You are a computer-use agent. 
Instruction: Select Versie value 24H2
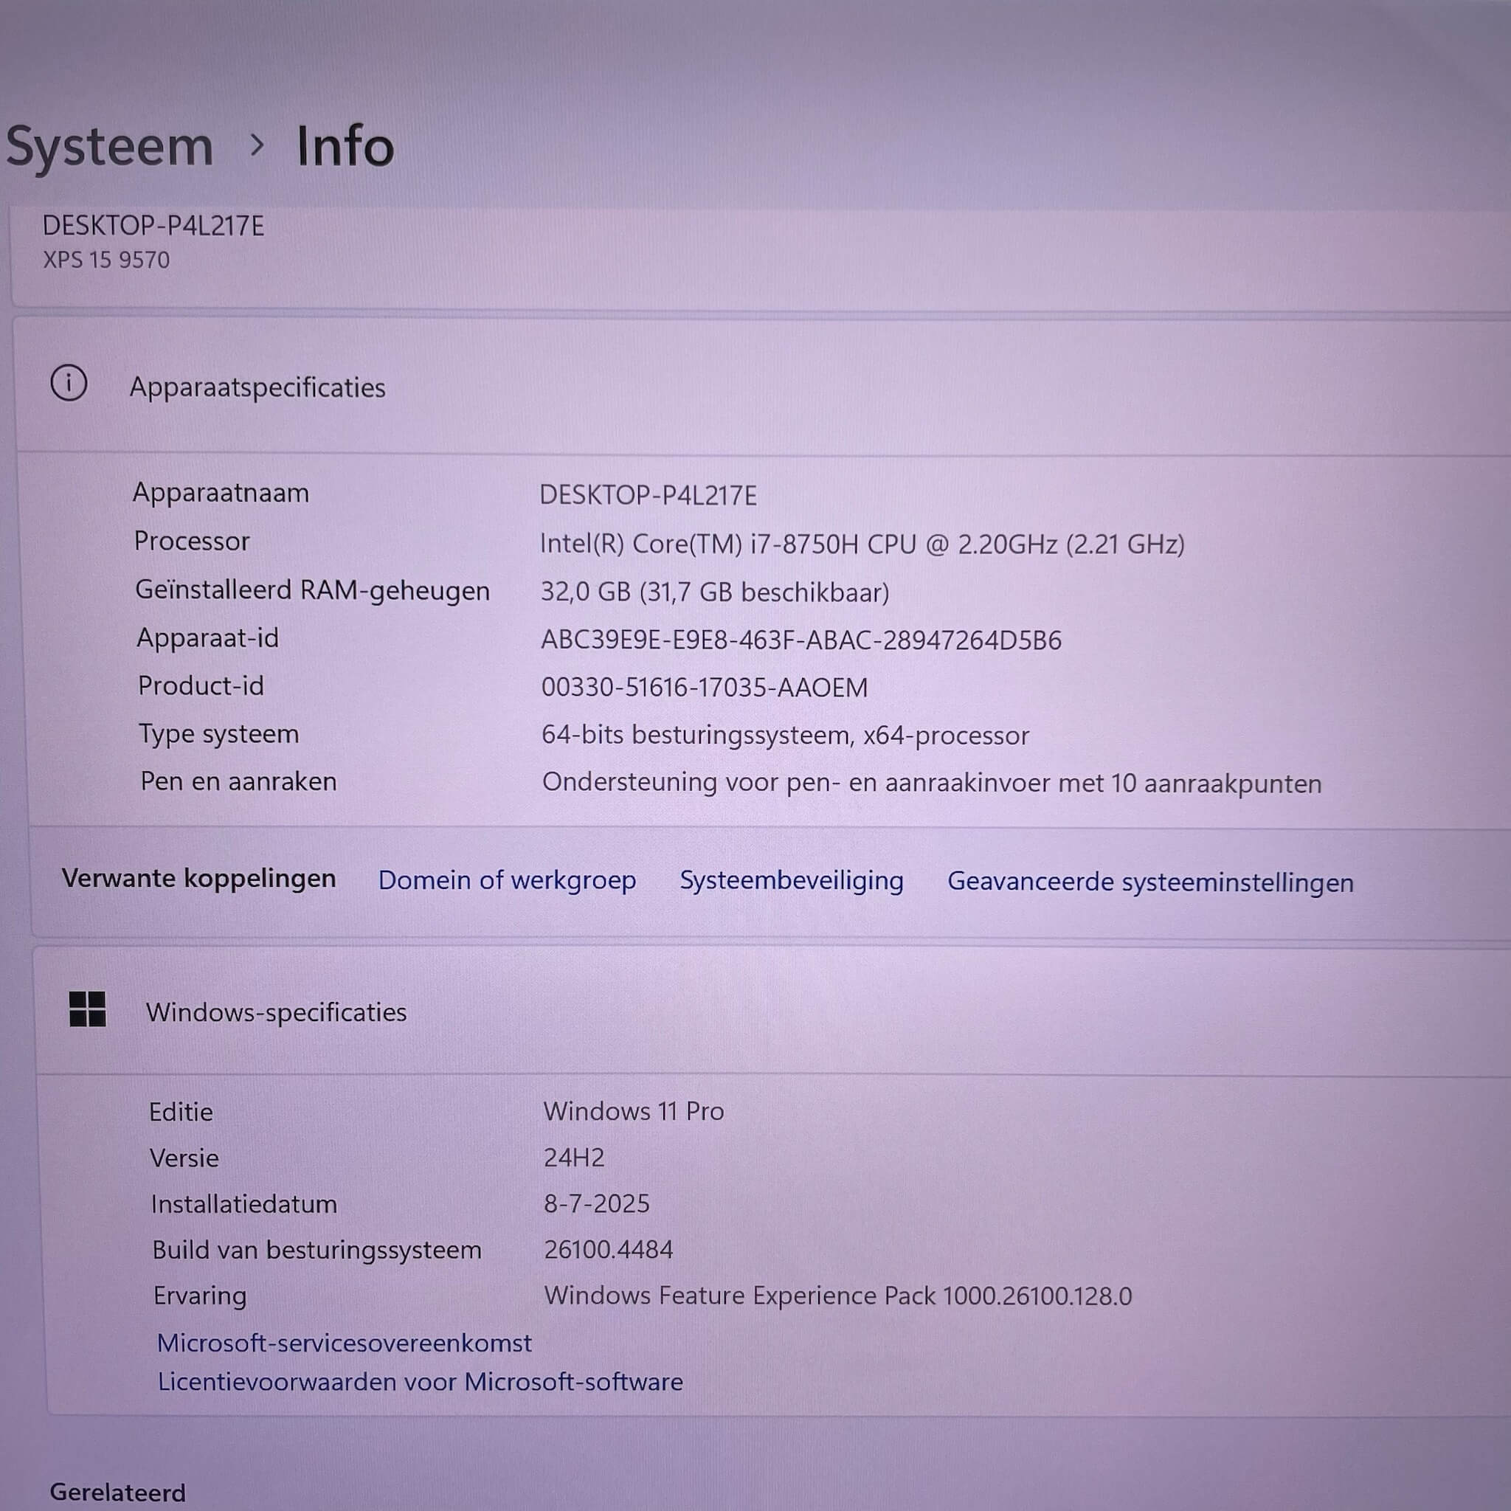[574, 1158]
